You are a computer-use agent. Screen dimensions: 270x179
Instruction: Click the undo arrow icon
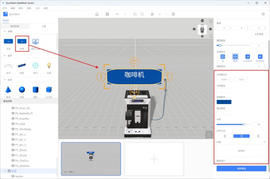click(x=117, y=14)
